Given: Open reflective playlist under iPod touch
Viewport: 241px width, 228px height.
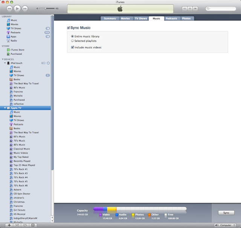Looking at the screenshot, I should [x=18, y=104].
